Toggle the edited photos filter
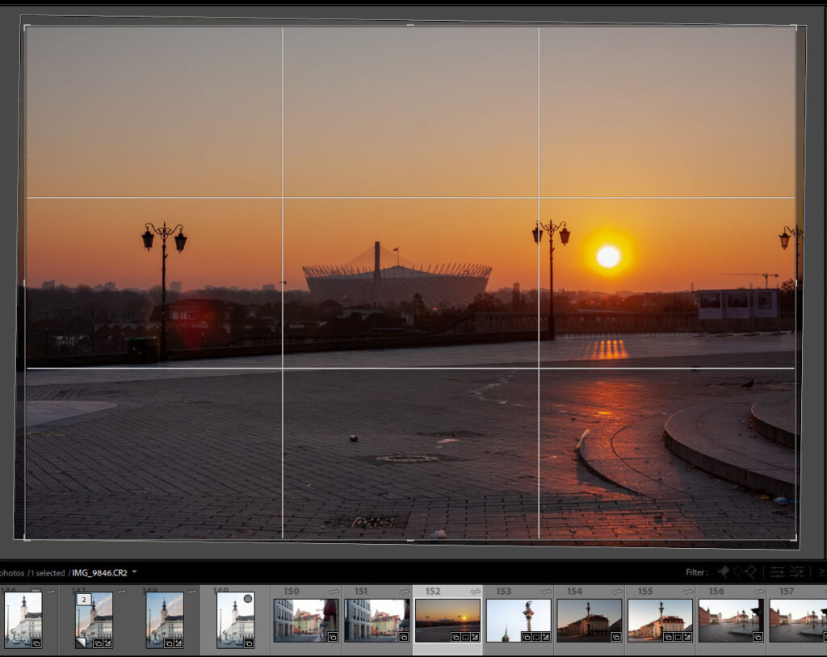Screen dimensions: 827x657 coord(777,571)
